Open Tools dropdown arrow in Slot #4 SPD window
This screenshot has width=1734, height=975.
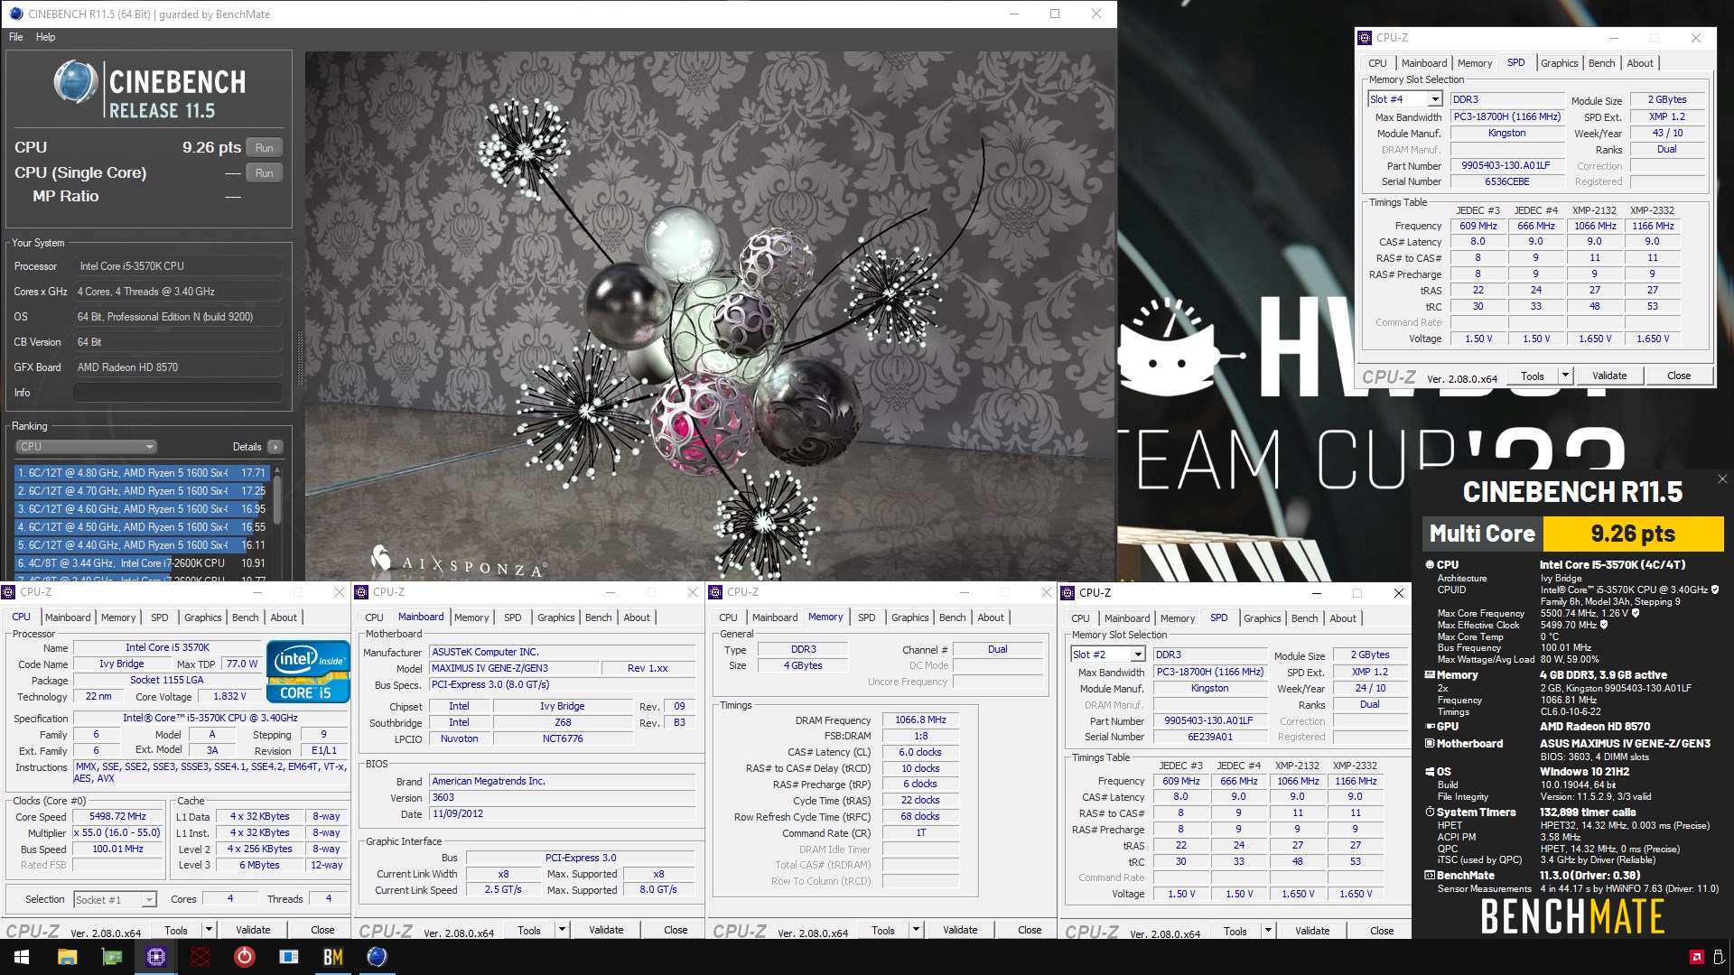click(x=1565, y=376)
